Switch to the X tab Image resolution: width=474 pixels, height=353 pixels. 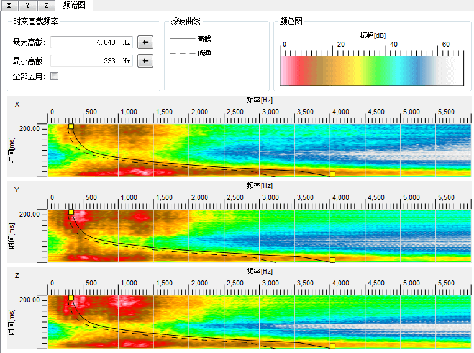9,6
